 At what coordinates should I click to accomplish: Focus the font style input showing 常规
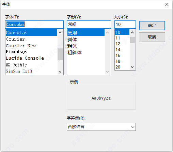(89, 25)
